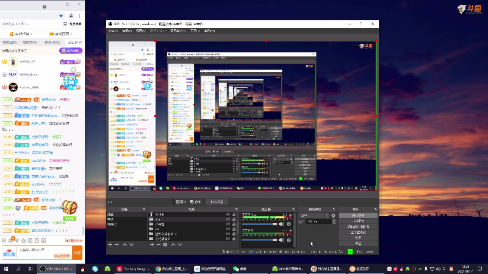Screen dimensions: 488x274
Task: Mute the Mic/Aux mixer channel
Action: coord(281,224)
